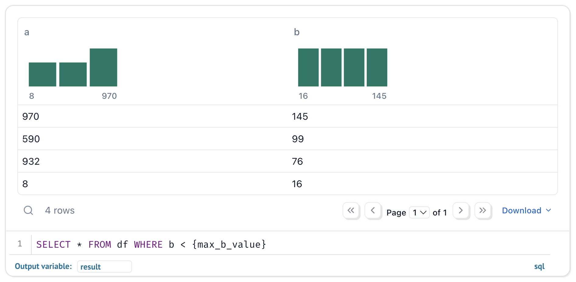Select the cell with value 76

[x=297, y=161]
